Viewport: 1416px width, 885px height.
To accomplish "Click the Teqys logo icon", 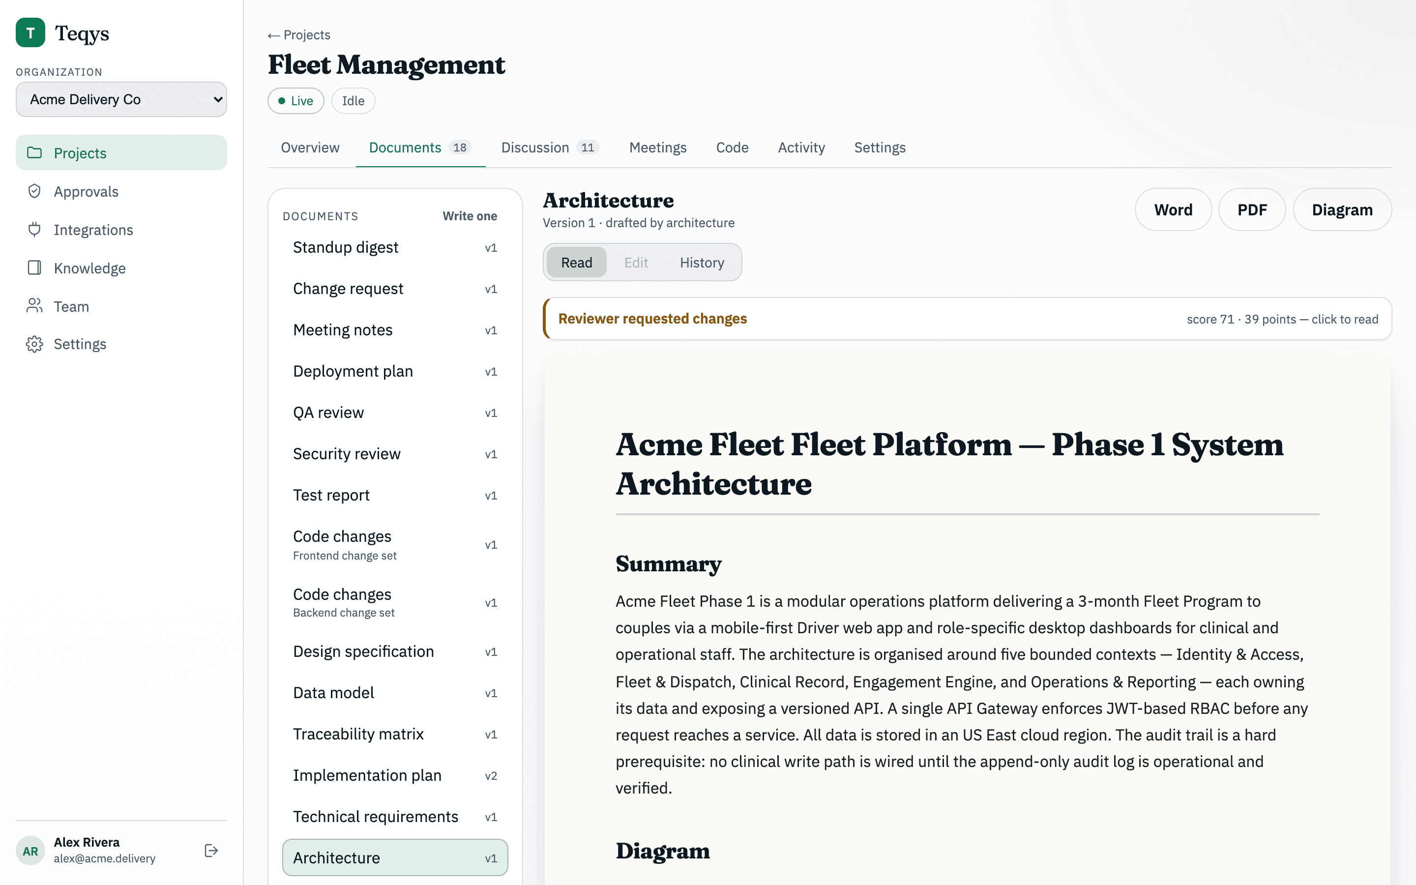I will [x=30, y=33].
